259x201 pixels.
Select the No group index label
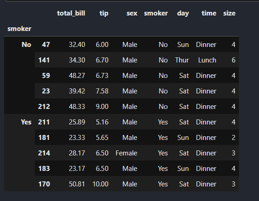(x=26, y=45)
